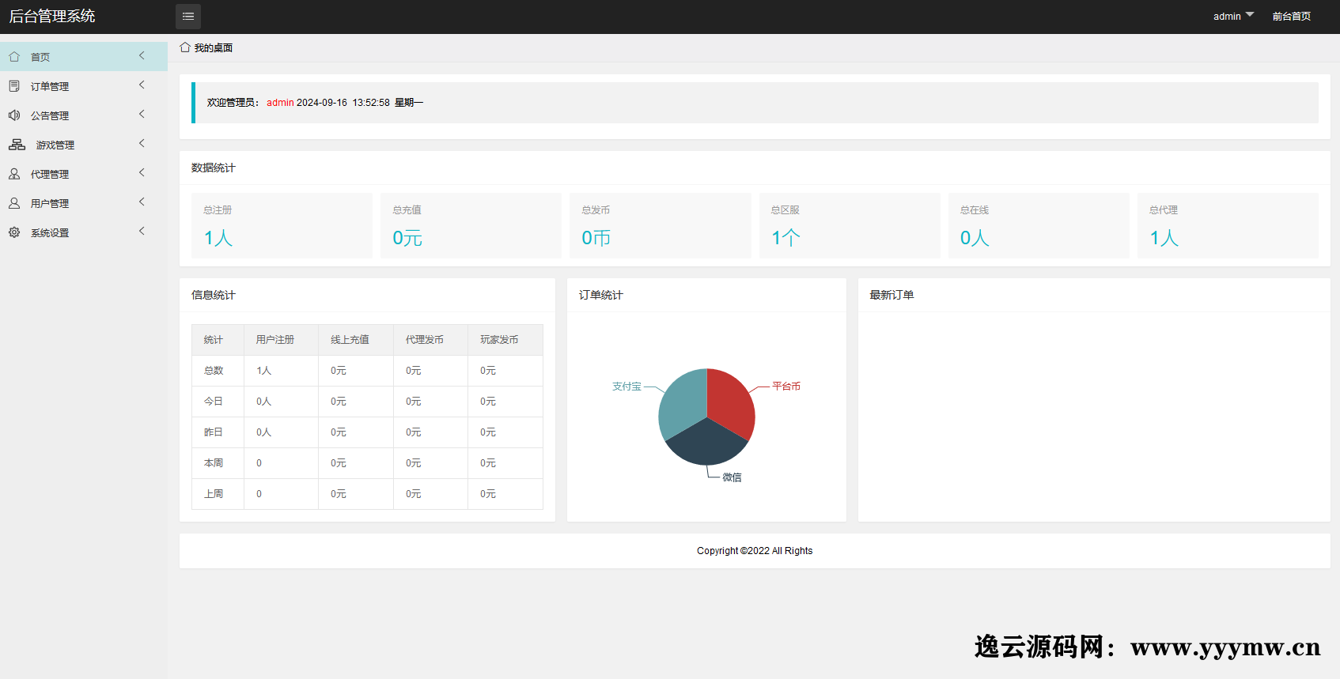1340x679 pixels.
Task: Click the 总注册 1人 stat card
Action: tap(282, 225)
